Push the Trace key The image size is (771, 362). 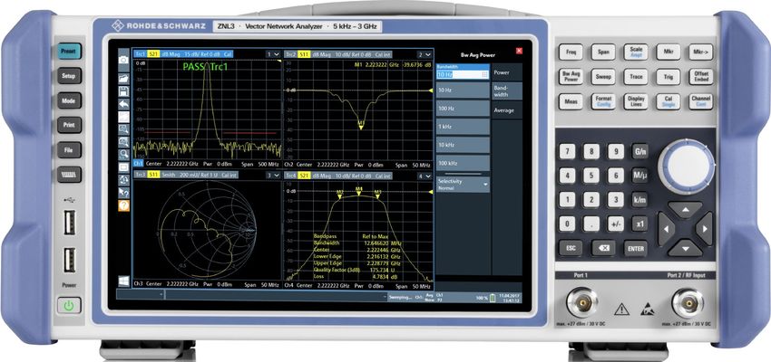[636, 77]
